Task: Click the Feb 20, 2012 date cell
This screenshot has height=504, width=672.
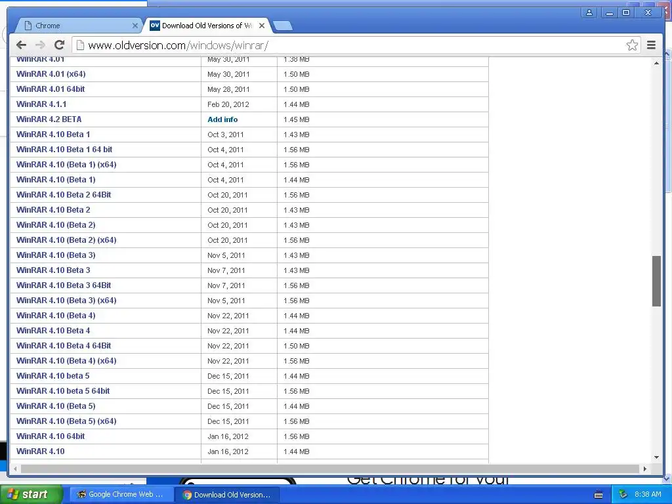Action: tap(239, 104)
